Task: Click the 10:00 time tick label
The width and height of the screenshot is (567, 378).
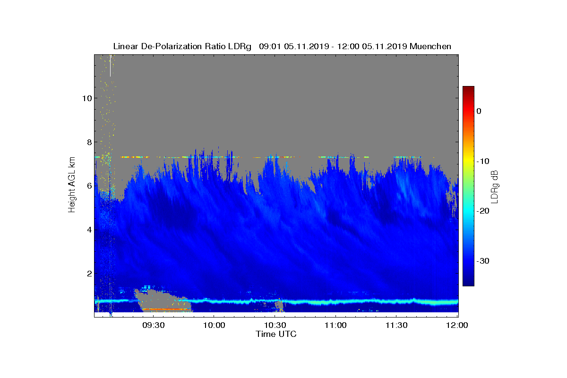Action: pyautogui.click(x=214, y=325)
